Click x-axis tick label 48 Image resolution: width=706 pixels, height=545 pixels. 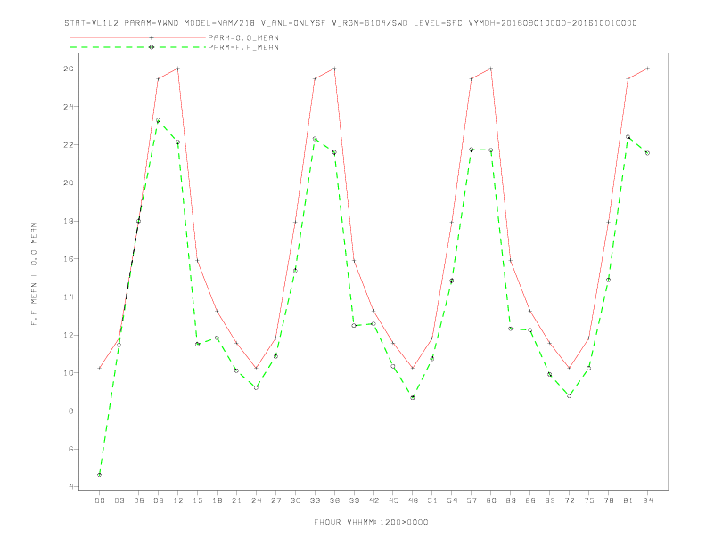point(413,500)
